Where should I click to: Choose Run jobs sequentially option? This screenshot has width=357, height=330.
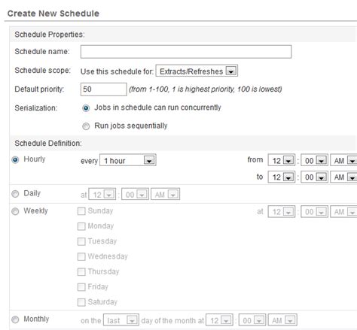(x=86, y=126)
